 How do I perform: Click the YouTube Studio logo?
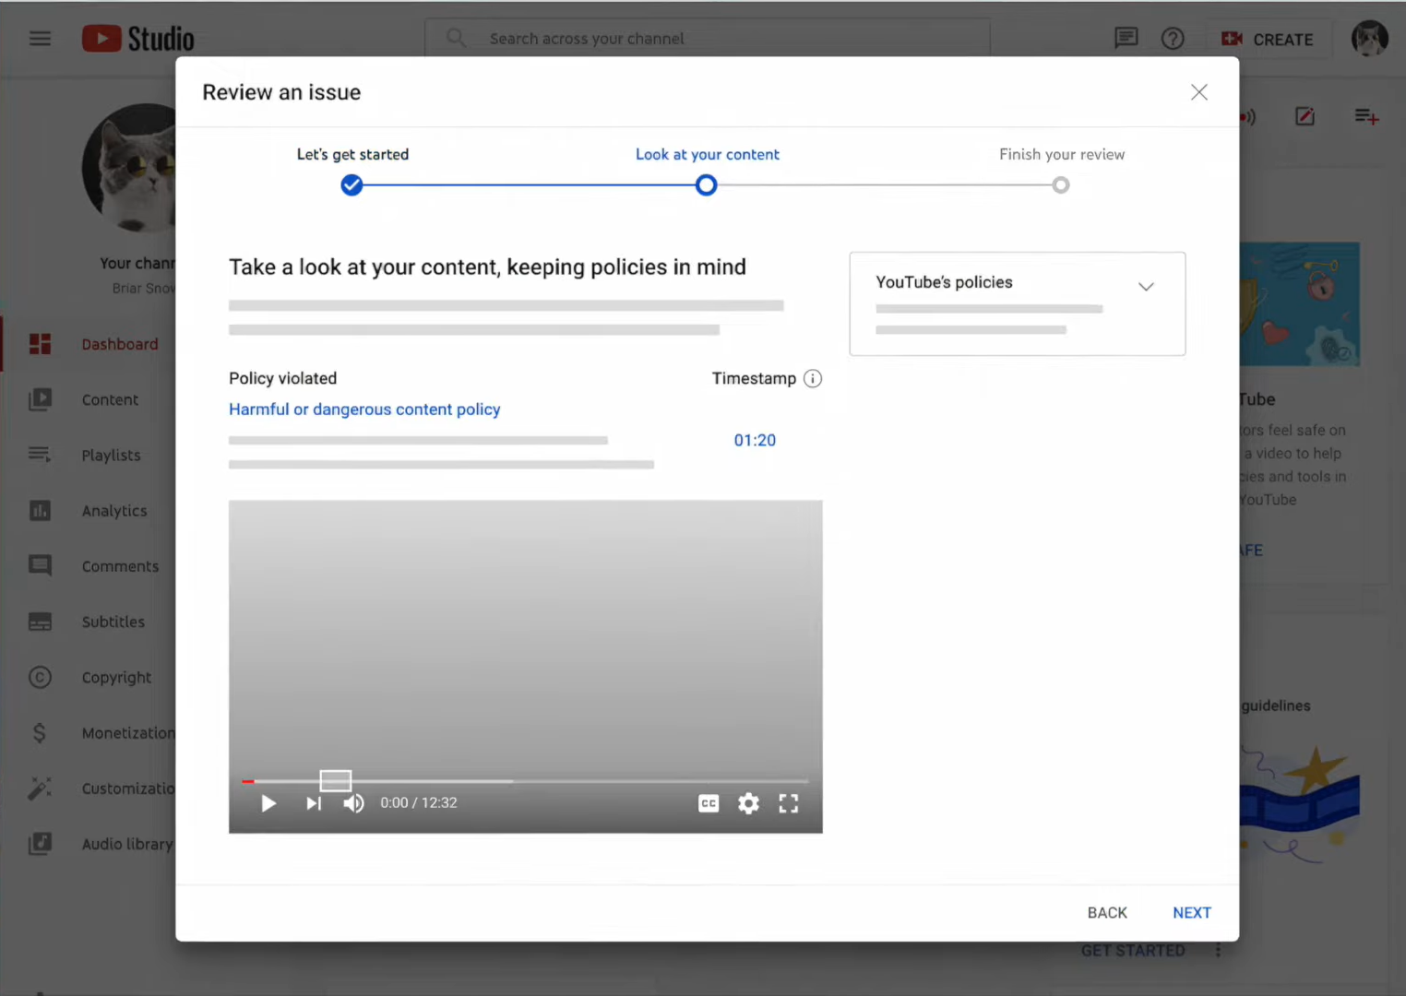(x=138, y=39)
